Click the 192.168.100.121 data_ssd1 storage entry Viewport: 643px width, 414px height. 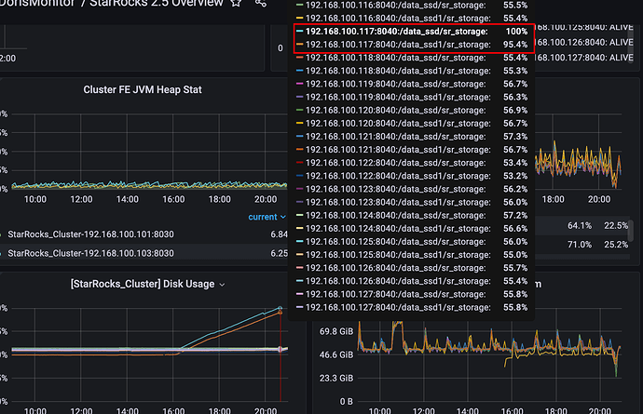coord(412,150)
